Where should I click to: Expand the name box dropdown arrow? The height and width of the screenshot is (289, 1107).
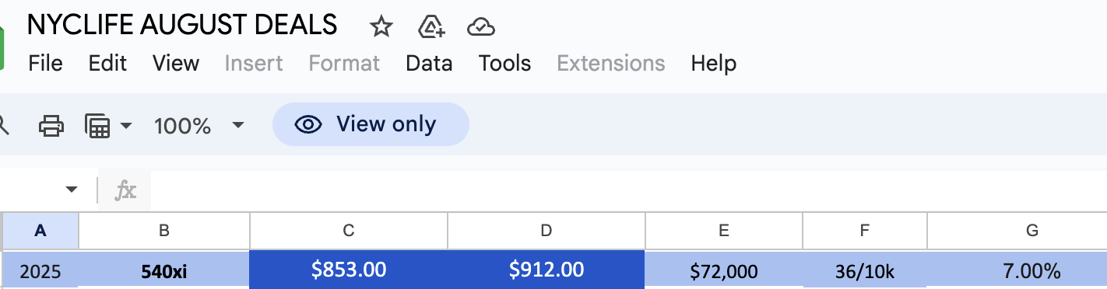(x=72, y=190)
